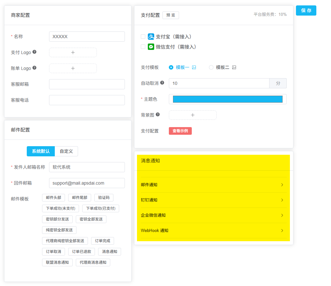Click the help icon beside 自动取消
331x286 pixels.
[162, 83]
